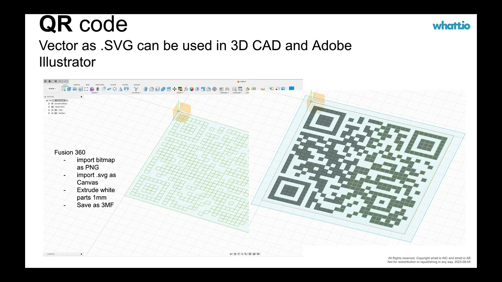Image resolution: width=502 pixels, height=282 pixels.
Task: Click the 'Fusion 360' heading text
Action: [x=70, y=152]
